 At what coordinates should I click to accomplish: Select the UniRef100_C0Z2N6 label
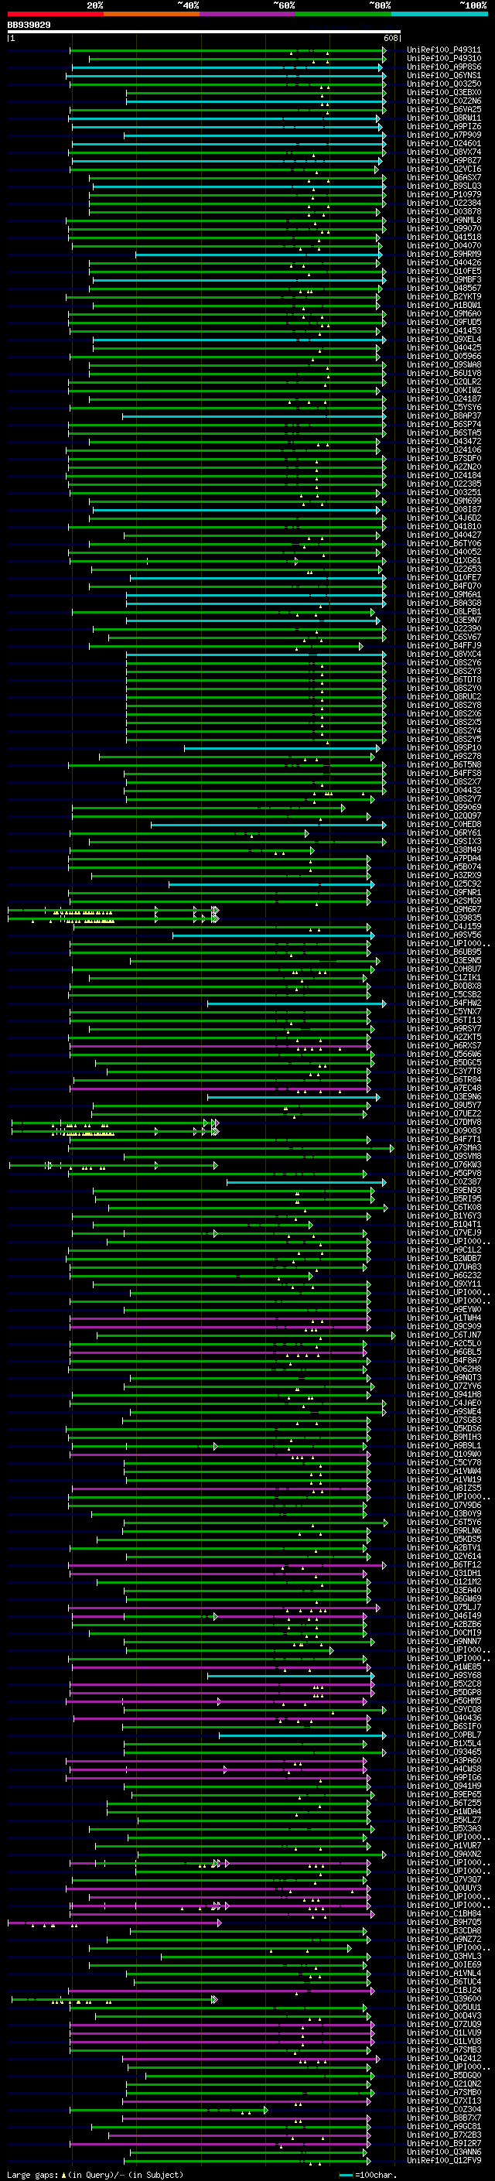[x=443, y=101]
